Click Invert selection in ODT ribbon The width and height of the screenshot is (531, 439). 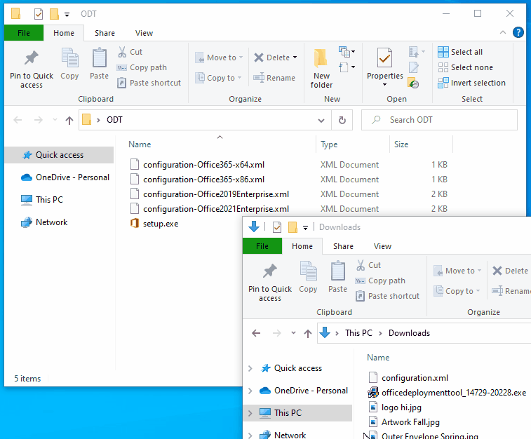coord(471,83)
